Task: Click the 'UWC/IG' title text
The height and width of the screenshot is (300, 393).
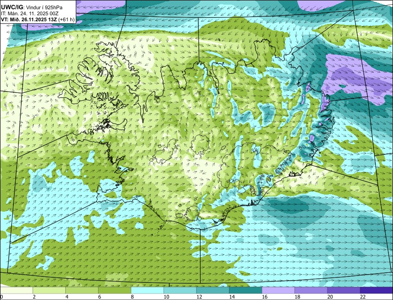Action: click(x=12, y=7)
